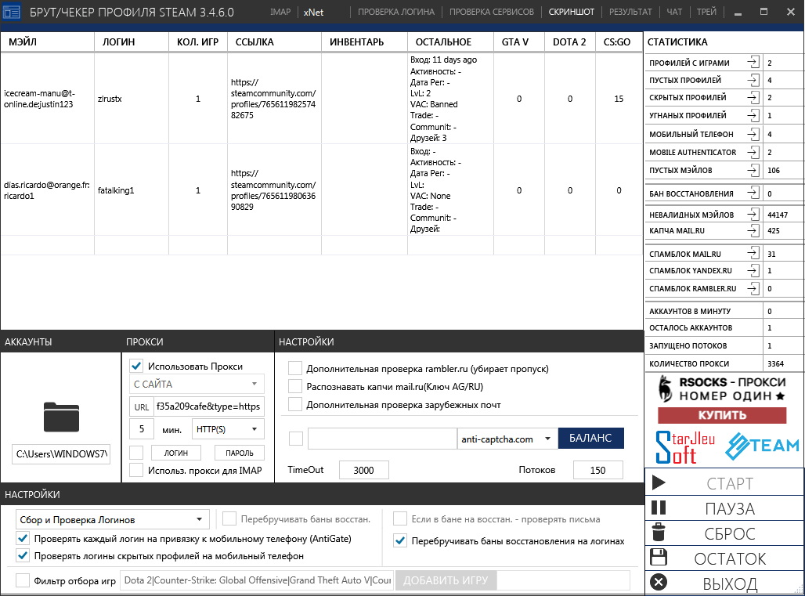Open the HTTP(S) proxy type dropdown
This screenshot has width=805, height=596.
[228, 429]
